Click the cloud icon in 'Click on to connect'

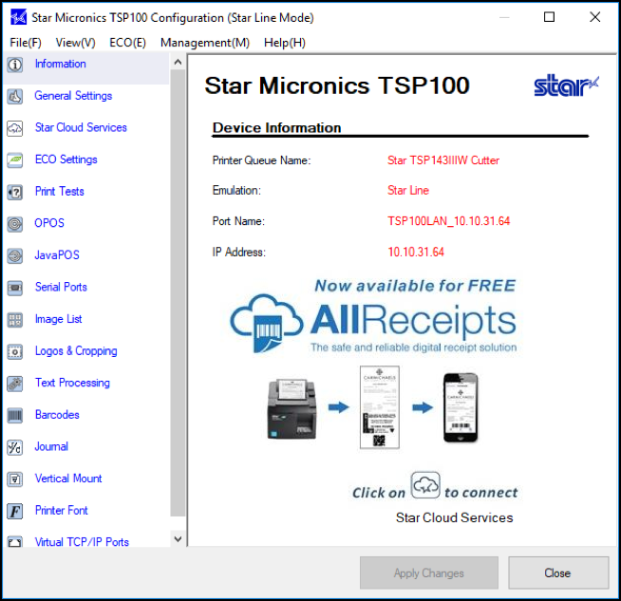coord(425,484)
